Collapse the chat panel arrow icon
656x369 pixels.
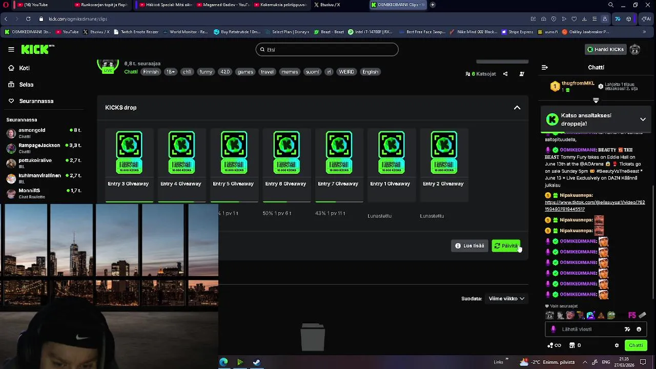coord(545,68)
